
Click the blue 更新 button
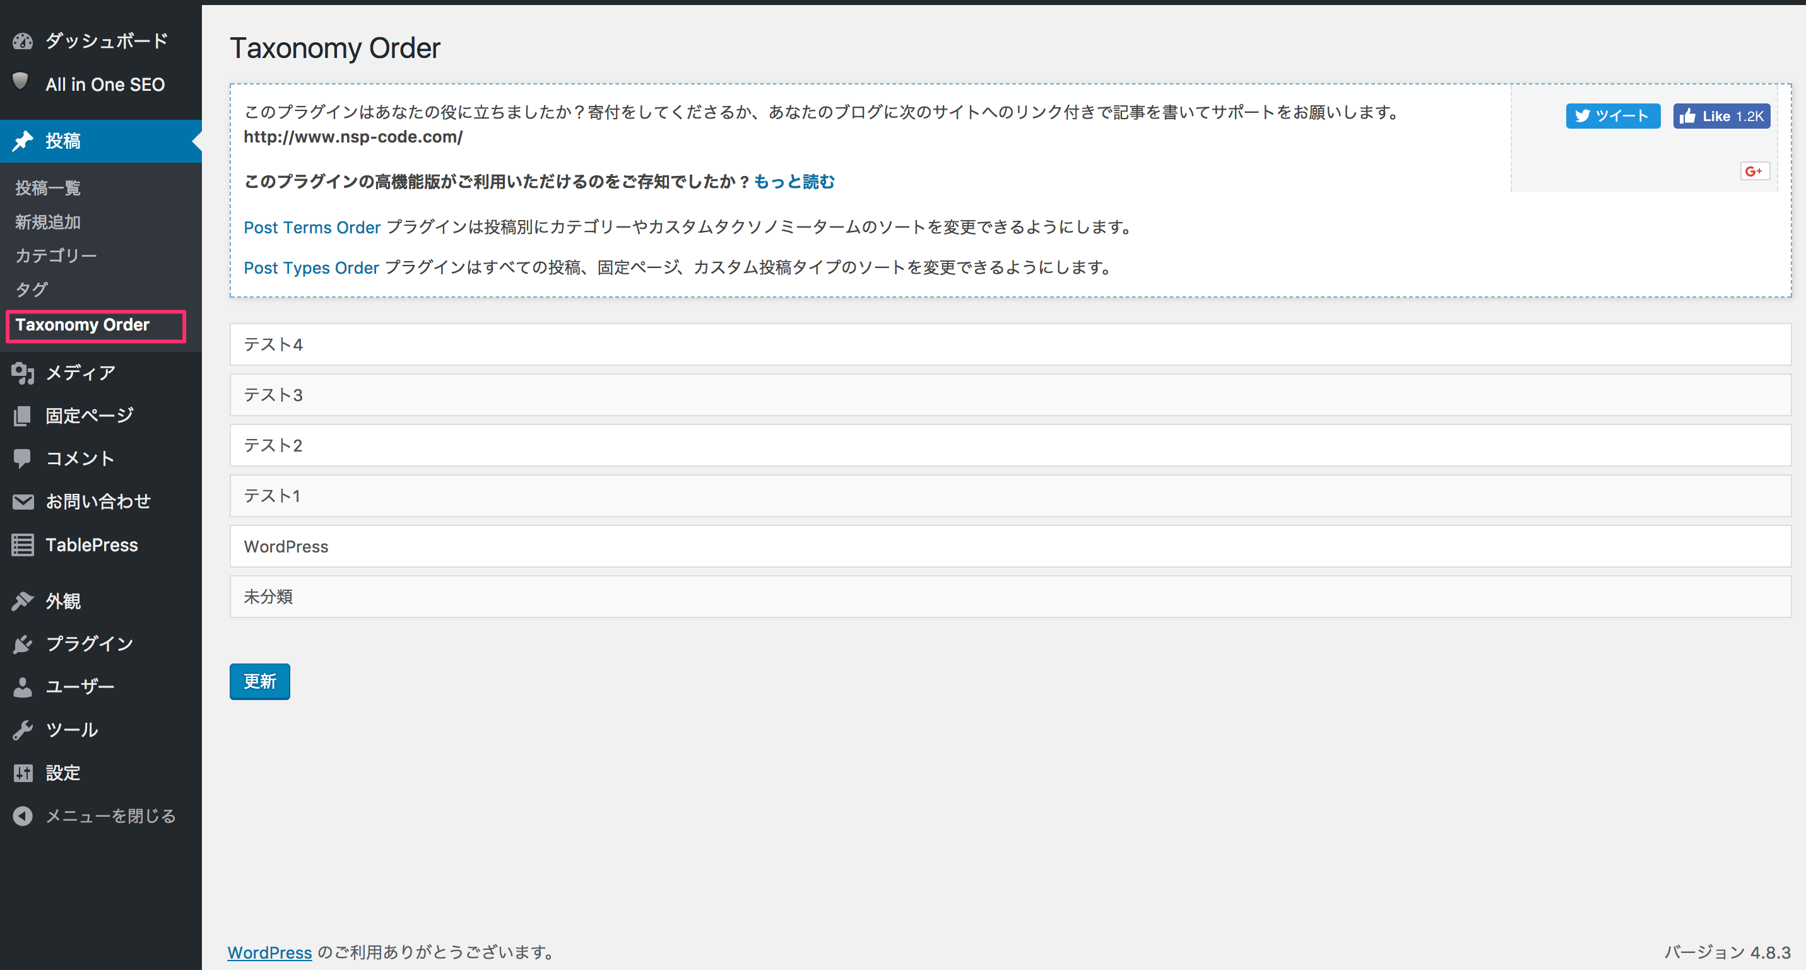click(x=259, y=681)
